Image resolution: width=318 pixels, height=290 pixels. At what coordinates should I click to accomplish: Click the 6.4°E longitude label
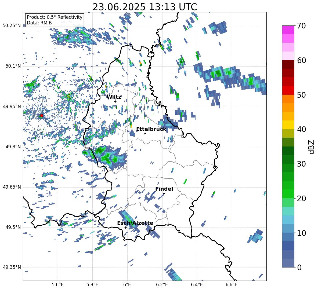pos(197,285)
